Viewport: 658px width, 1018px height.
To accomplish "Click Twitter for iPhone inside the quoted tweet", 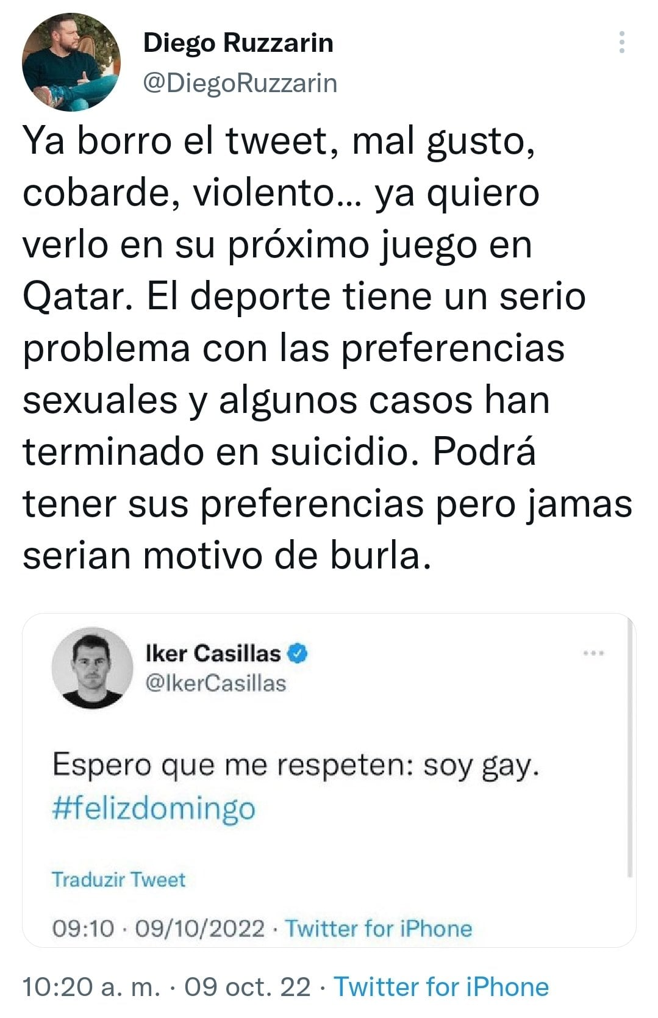I will (379, 928).
